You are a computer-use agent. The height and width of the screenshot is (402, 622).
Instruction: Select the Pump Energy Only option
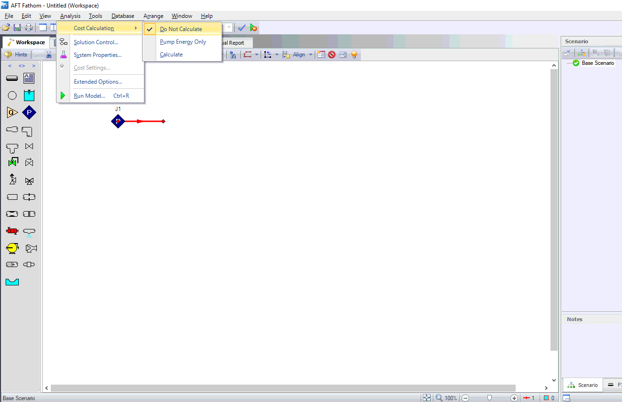click(183, 42)
